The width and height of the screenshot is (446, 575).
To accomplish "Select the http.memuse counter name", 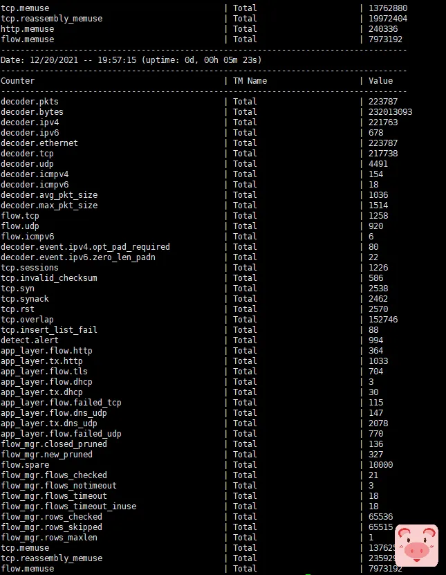I will (x=27, y=29).
